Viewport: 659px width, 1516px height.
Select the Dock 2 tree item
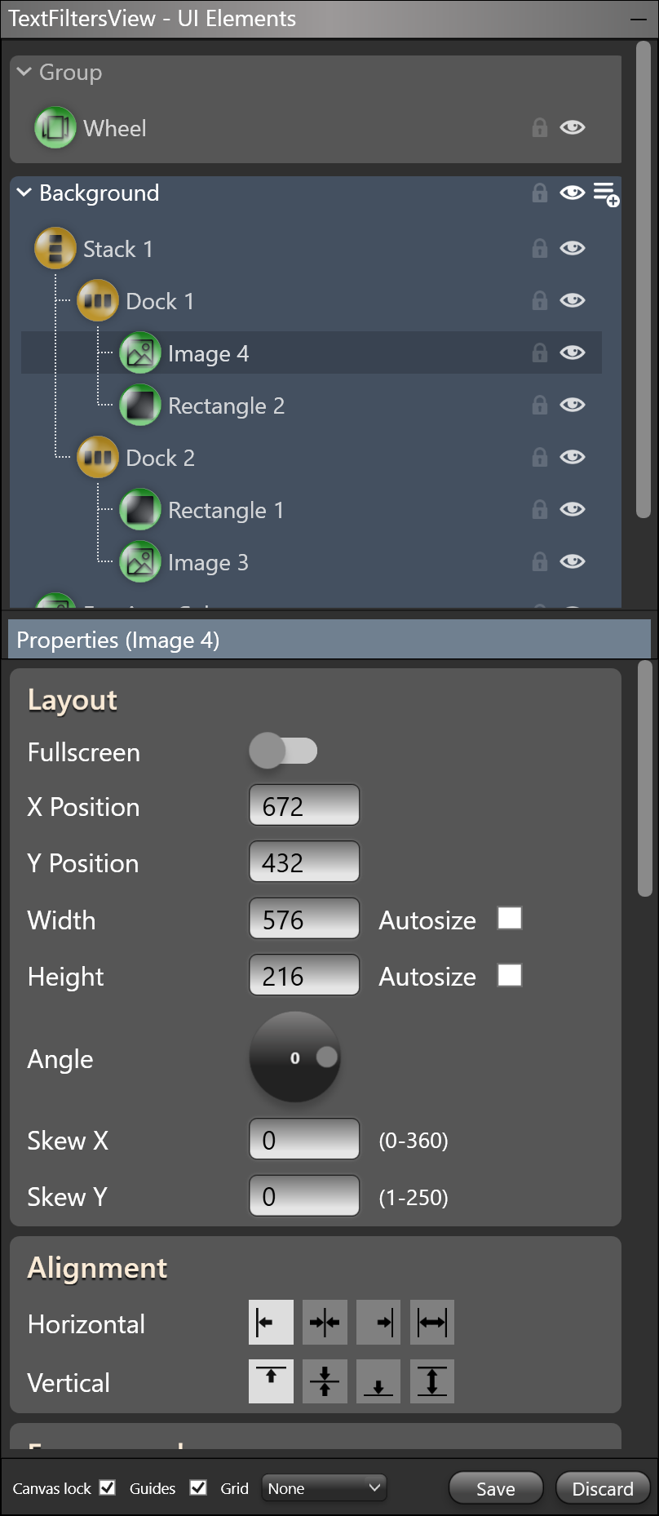[160, 459]
